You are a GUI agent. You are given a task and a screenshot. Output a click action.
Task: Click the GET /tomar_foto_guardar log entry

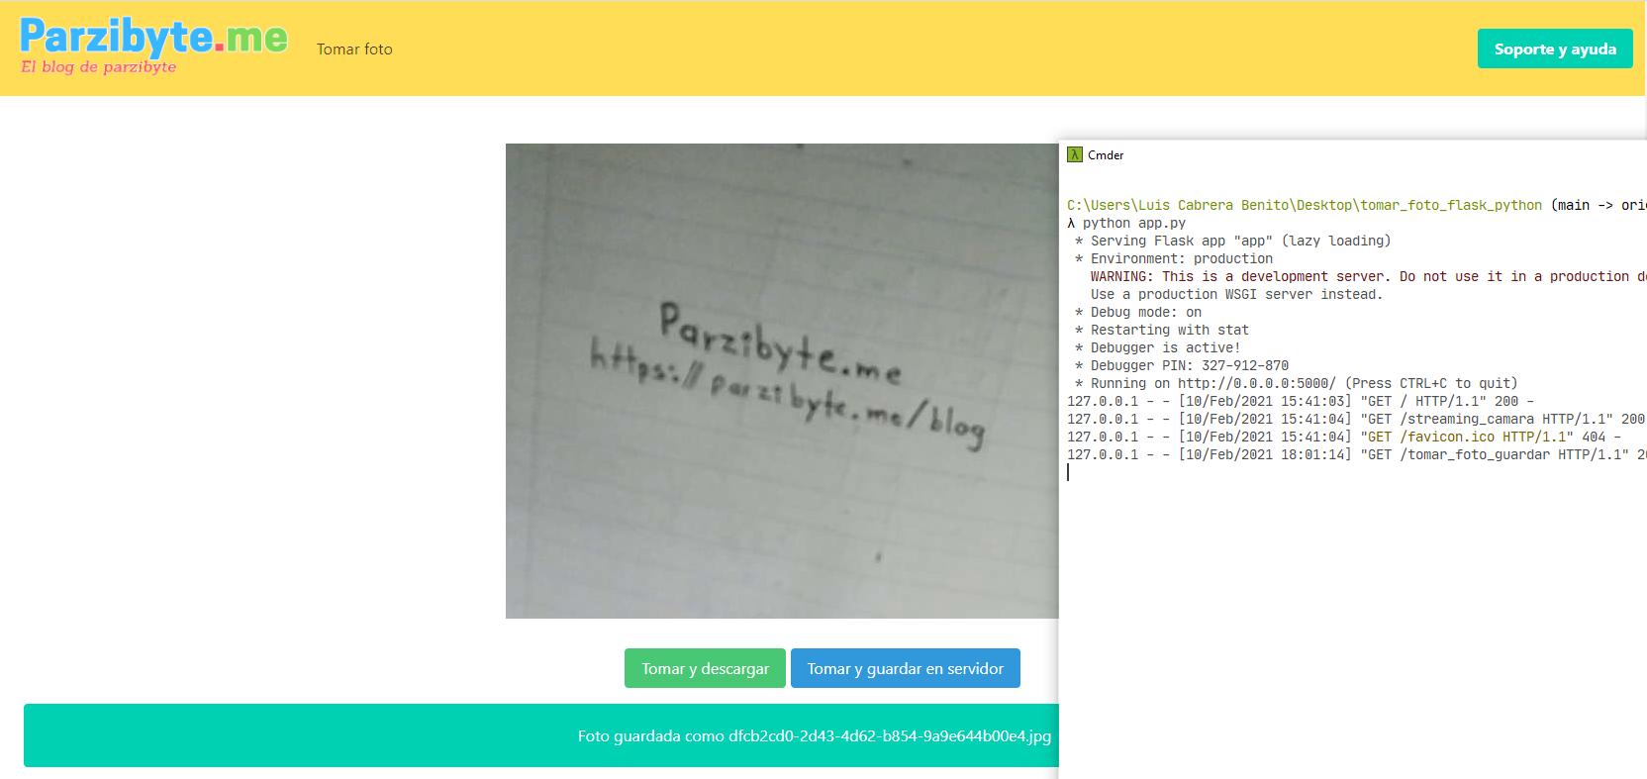[x=1356, y=454]
